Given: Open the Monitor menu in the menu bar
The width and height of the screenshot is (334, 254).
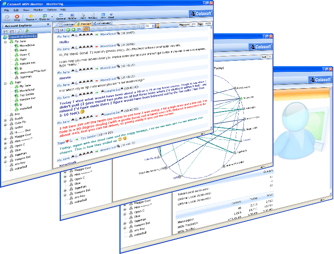Looking at the screenshot, I should (38, 10).
